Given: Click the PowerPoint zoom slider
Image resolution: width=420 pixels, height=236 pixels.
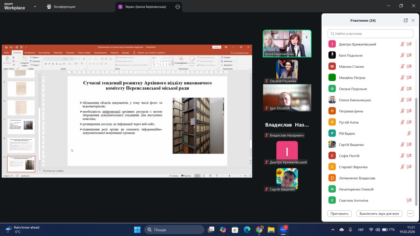Looking at the screenshot, I should pyautogui.click(x=229, y=176).
